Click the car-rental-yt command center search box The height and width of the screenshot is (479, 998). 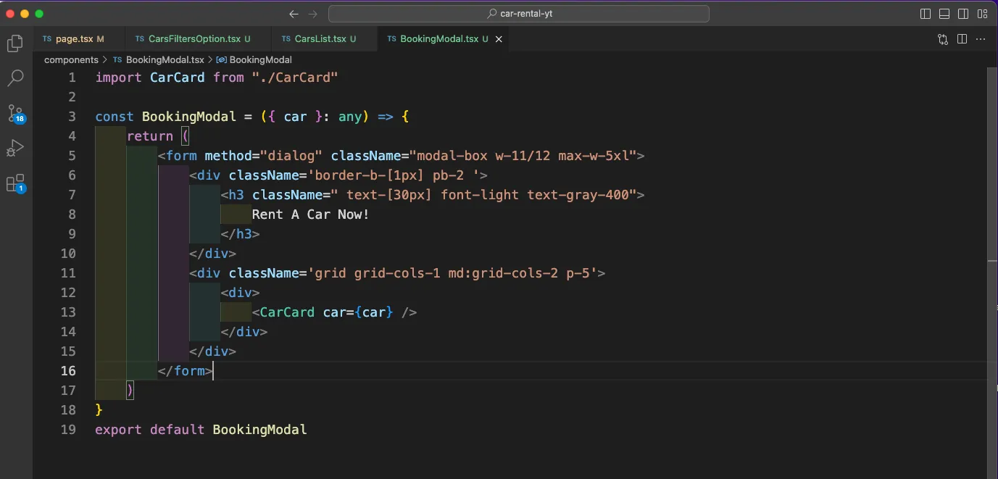pos(519,14)
